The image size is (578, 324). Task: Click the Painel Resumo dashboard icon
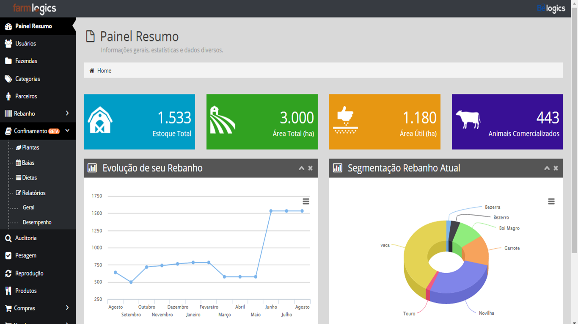(8, 26)
